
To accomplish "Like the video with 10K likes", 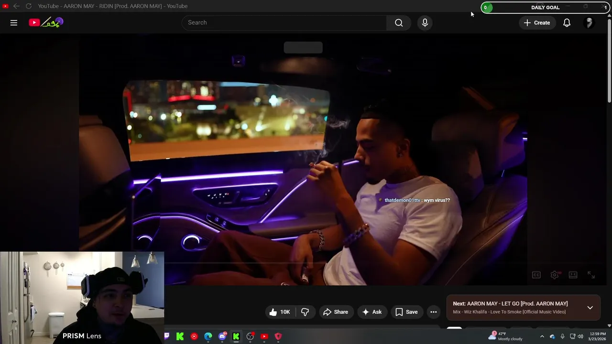I will tap(280, 312).
